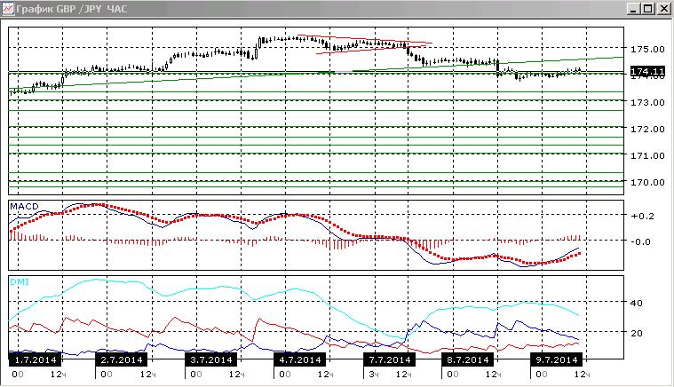Close the GBP/JPY chart window
Image resolution: width=674 pixels, height=387 pixels.
pyautogui.click(x=664, y=9)
